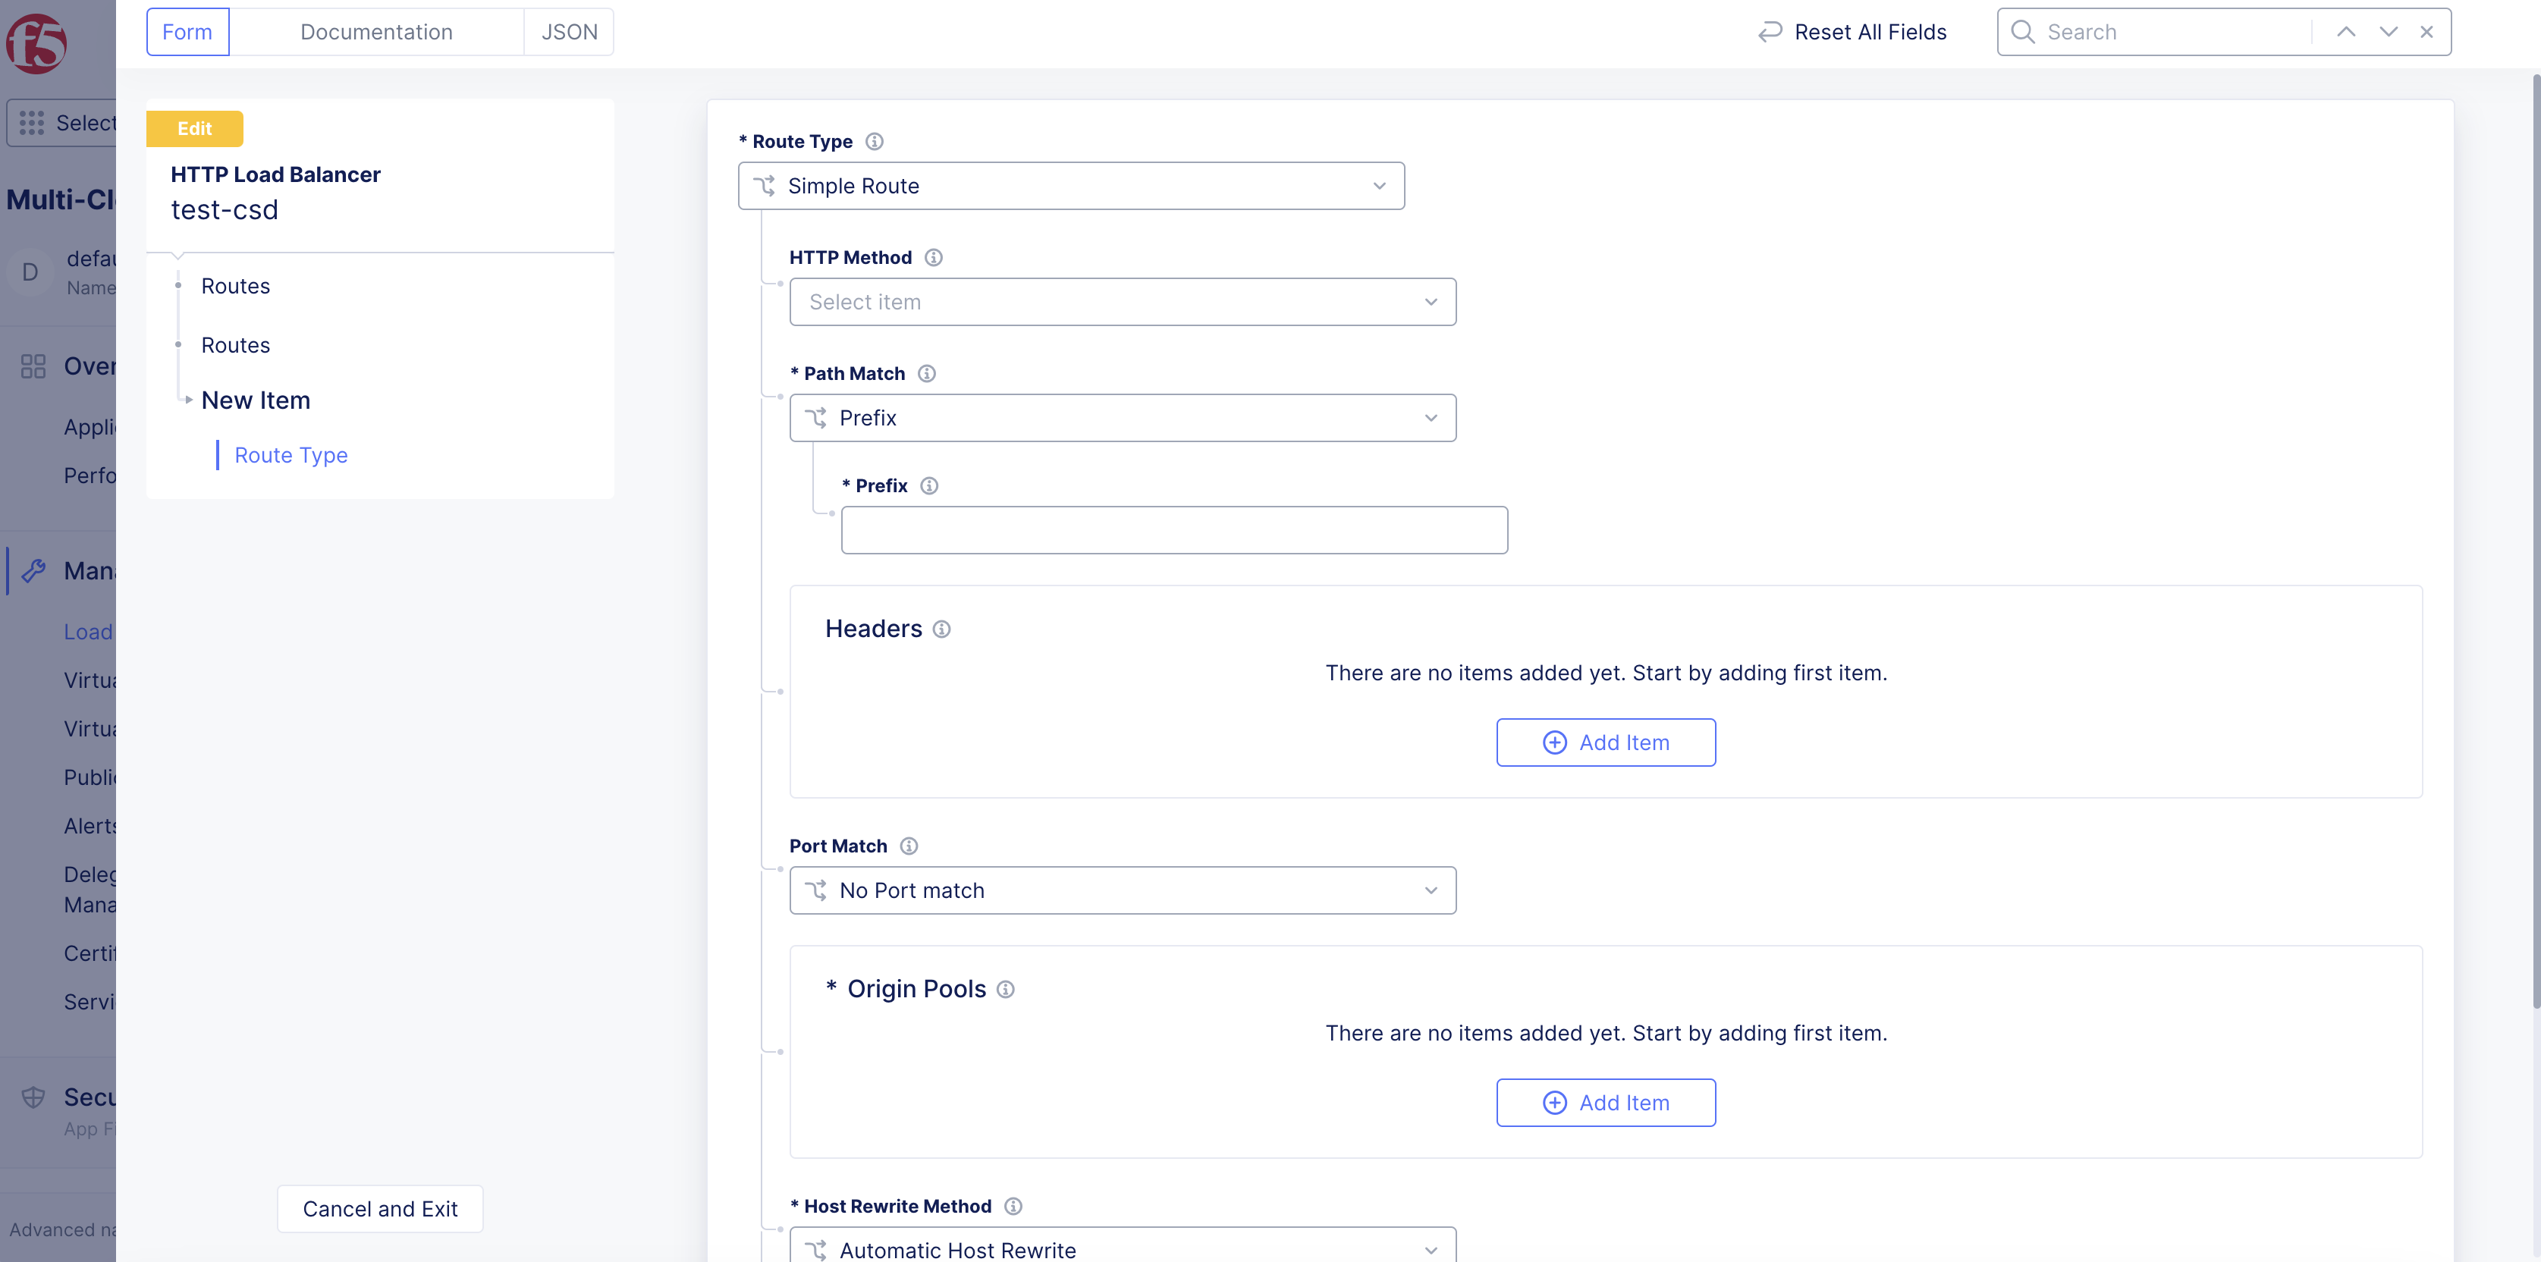
Task: Jump to previous search result arrow
Action: coord(2346,32)
